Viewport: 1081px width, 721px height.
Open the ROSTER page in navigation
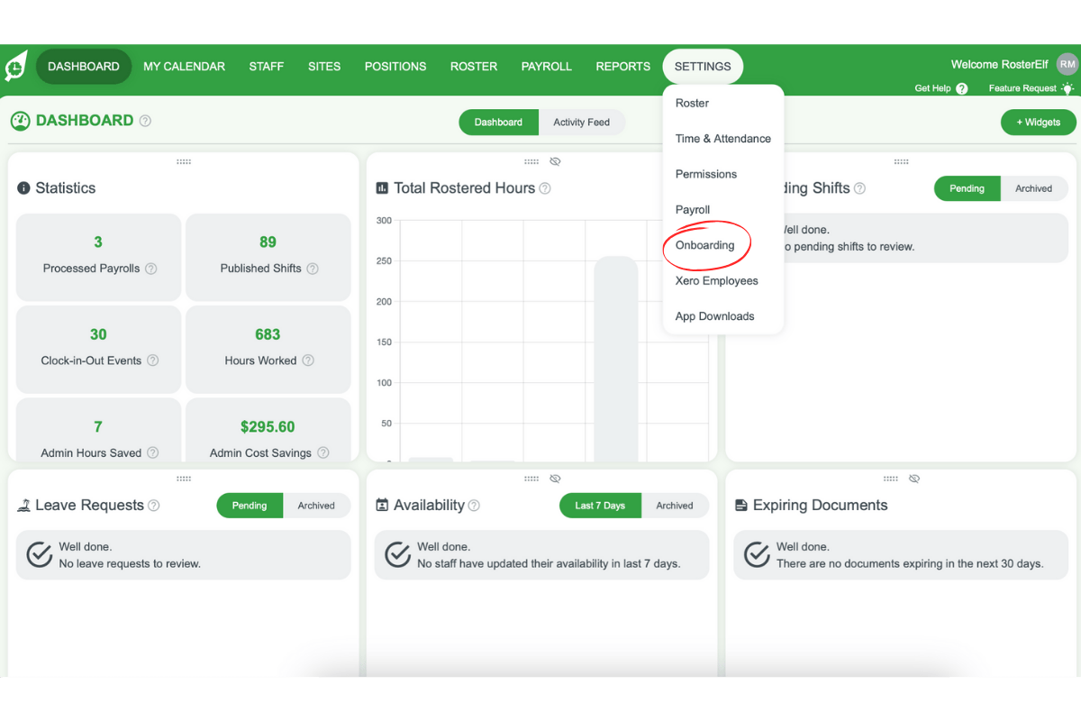[474, 67]
